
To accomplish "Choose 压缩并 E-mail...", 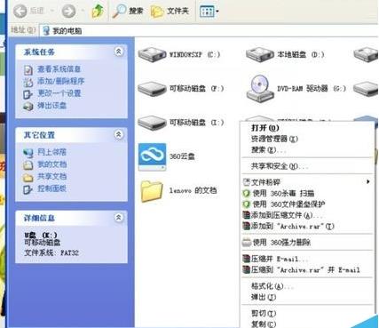I will 307,259.
